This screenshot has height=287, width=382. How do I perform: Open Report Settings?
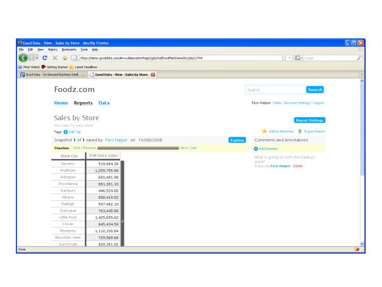pyautogui.click(x=309, y=120)
